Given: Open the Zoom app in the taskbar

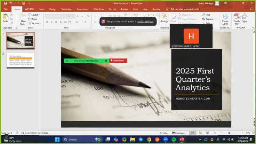Looking at the screenshot, I should coord(165,140).
